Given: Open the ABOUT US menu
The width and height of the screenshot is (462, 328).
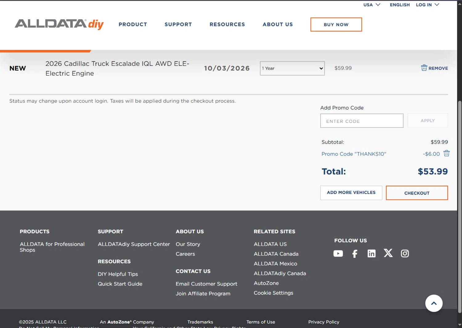Looking at the screenshot, I should coord(278,24).
